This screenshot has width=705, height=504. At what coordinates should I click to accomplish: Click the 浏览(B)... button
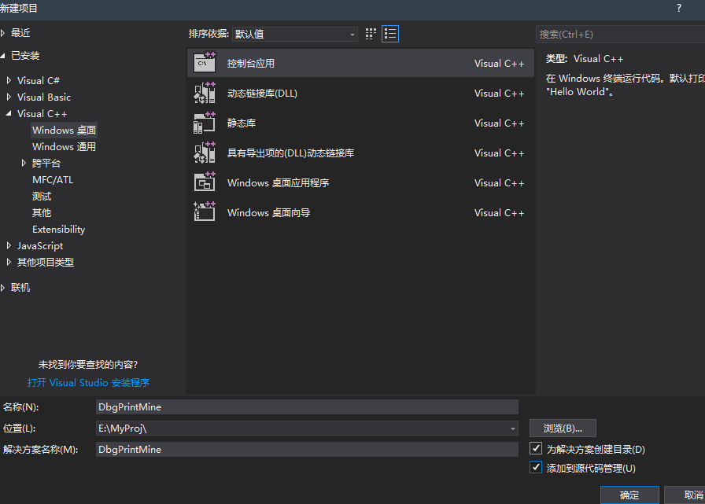563,429
